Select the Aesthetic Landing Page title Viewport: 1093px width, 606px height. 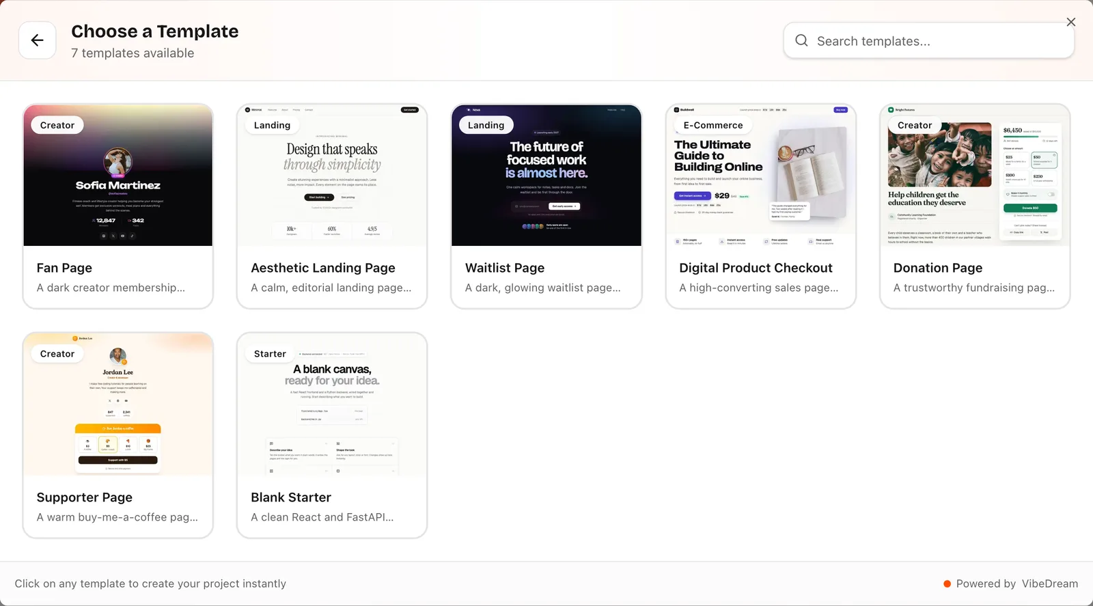(x=323, y=268)
